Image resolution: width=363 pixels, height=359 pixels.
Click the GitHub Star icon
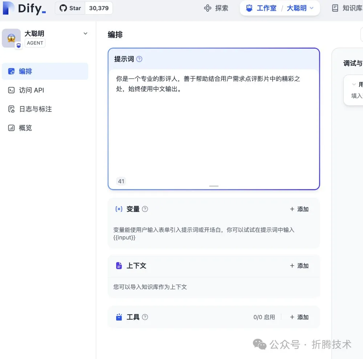[x=63, y=8]
